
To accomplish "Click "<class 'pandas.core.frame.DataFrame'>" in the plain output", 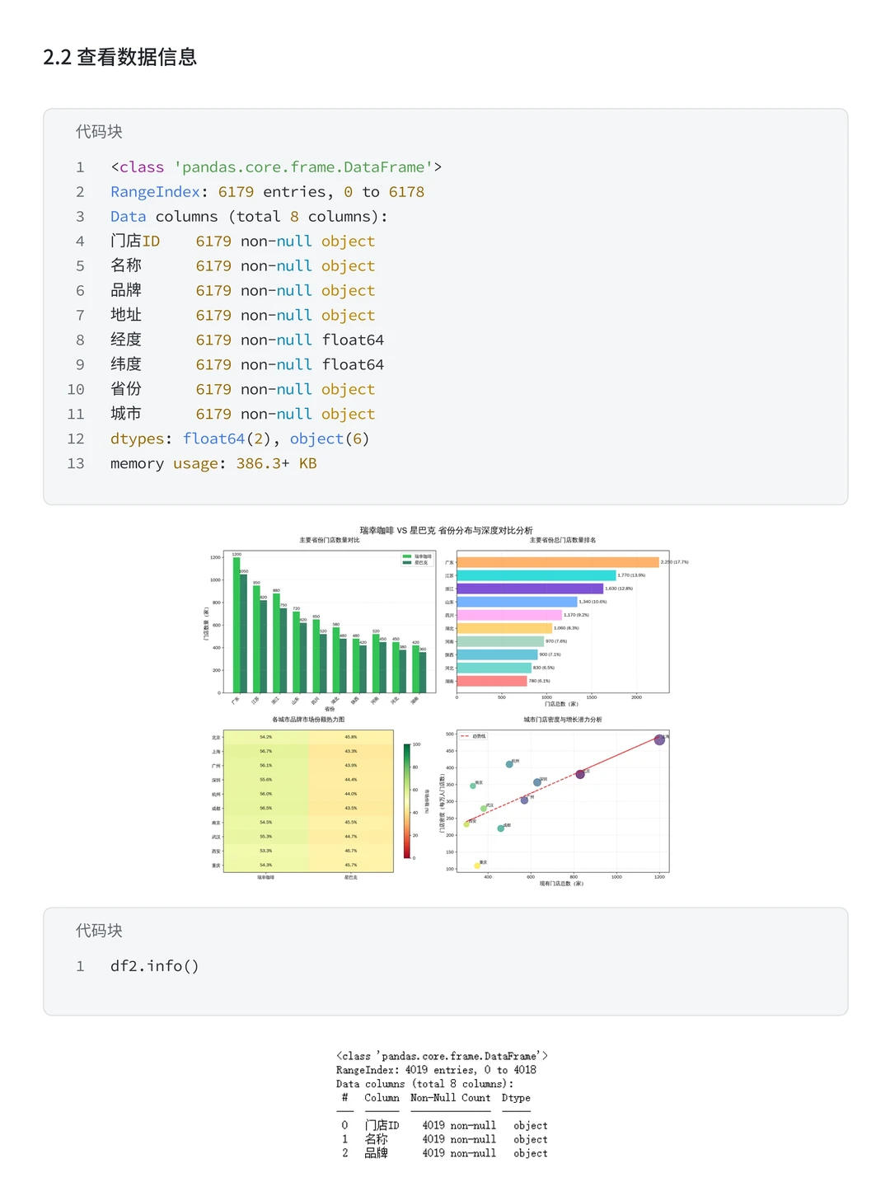I will click(442, 1056).
